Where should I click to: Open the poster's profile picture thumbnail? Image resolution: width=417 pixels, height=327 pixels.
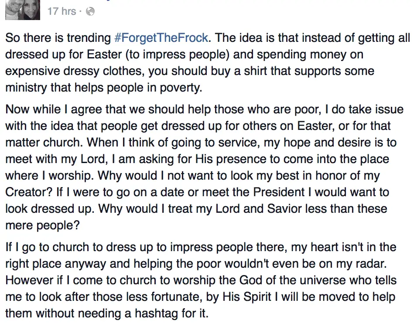(23, 10)
